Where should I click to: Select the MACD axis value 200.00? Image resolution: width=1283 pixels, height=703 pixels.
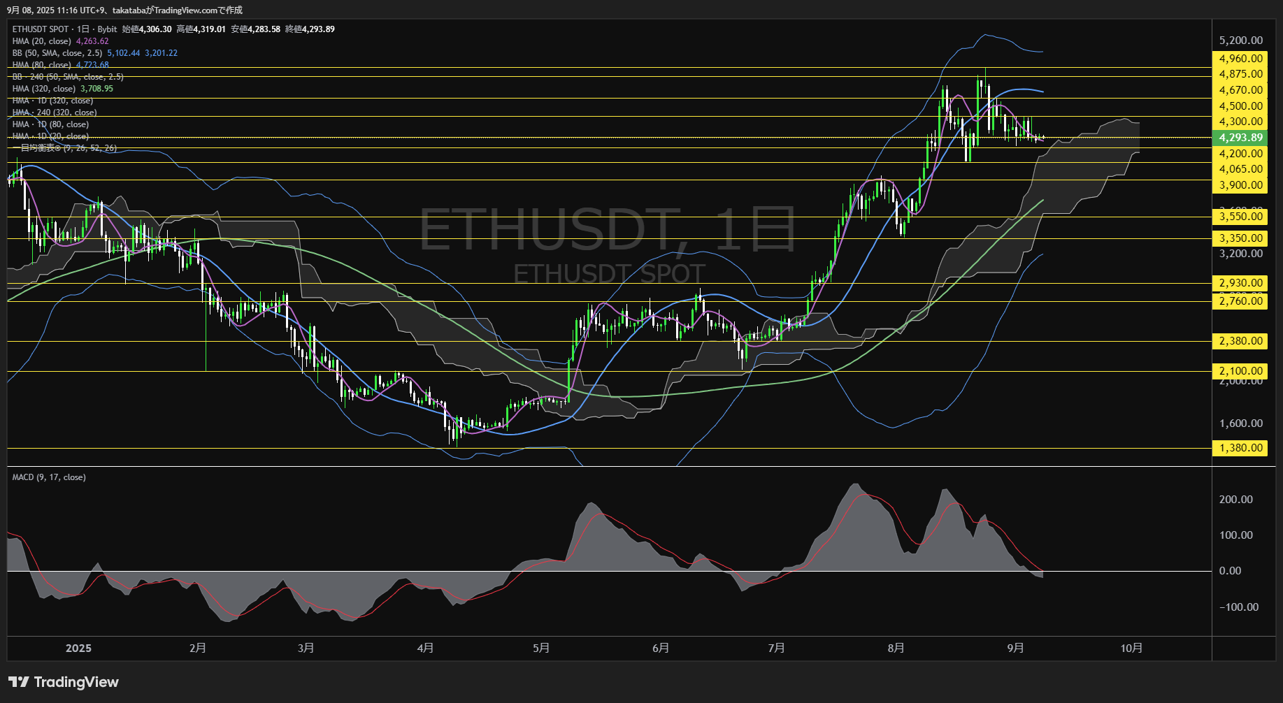pyautogui.click(x=1236, y=500)
